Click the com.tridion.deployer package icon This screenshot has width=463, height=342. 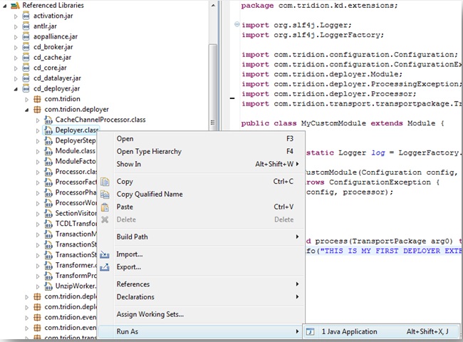37,110
